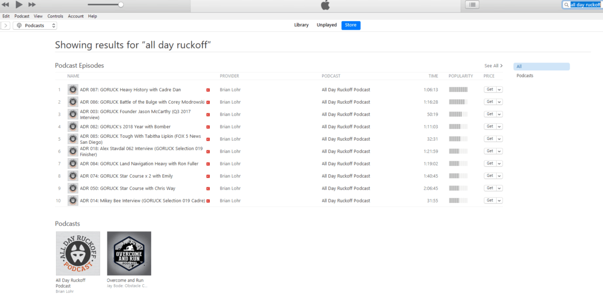Open the Up Next list icon
Screen dimensions: 603x297
click(x=472, y=5)
